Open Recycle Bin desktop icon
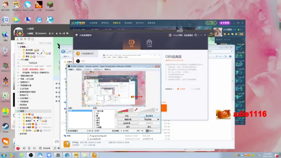This screenshot has height=158, width=281. (5, 52)
